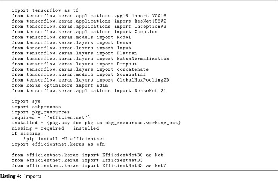
Task: Click the Dense layer import line
Action: point(71,42)
